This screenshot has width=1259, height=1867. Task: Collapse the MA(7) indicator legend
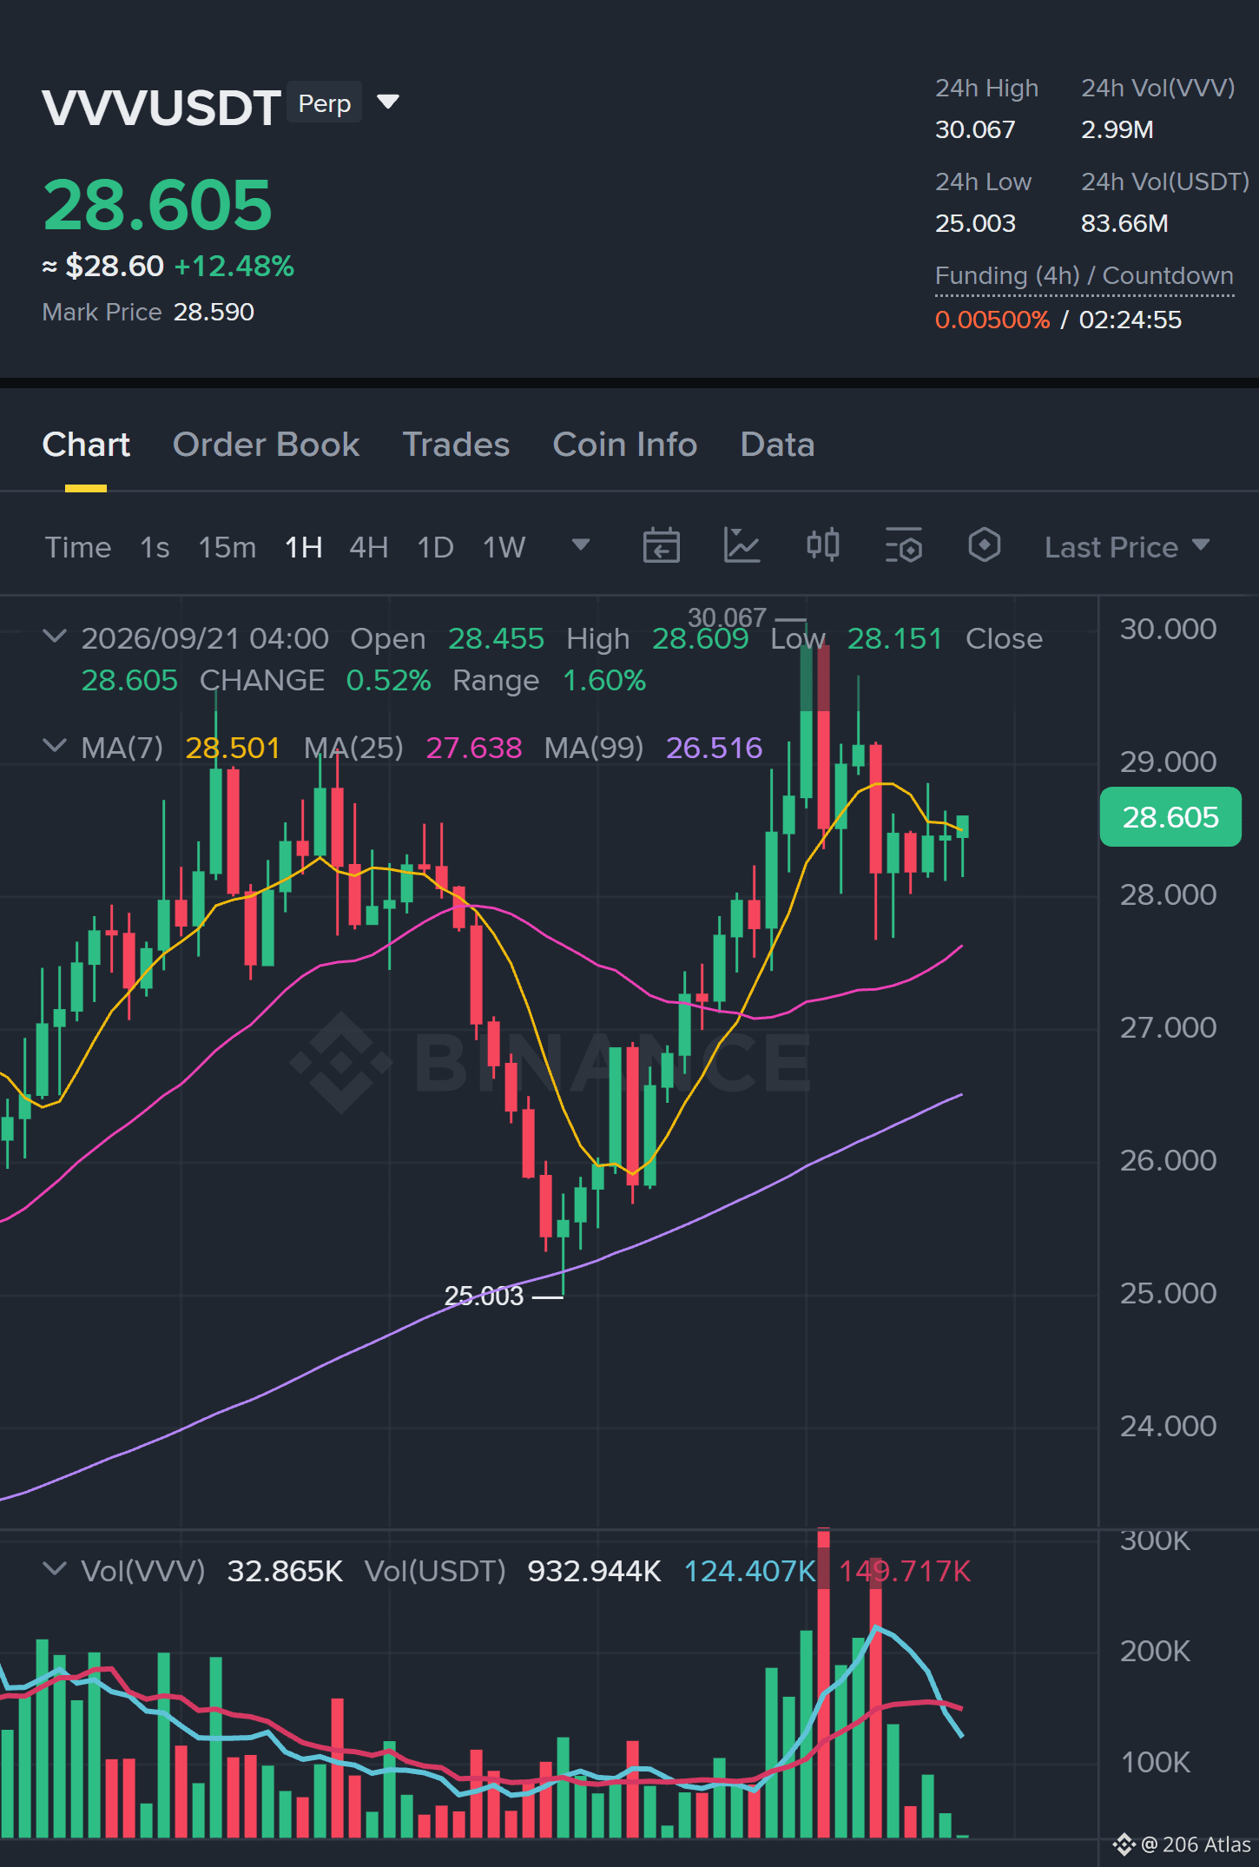pyautogui.click(x=55, y=746)
